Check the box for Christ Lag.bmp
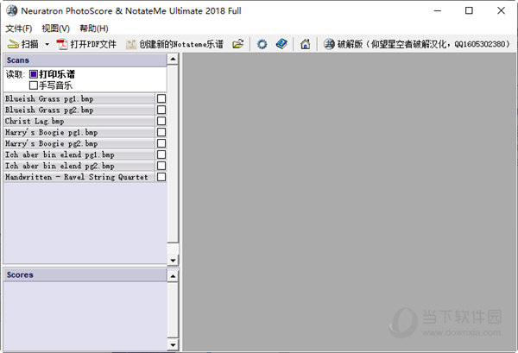The height and width of the screenshot is (353, 518). coord(161,121)
